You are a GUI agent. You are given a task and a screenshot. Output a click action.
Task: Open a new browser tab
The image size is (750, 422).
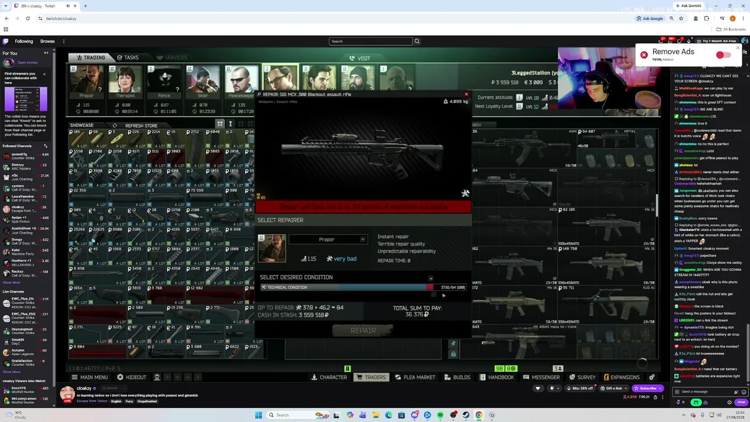(85, 6)
